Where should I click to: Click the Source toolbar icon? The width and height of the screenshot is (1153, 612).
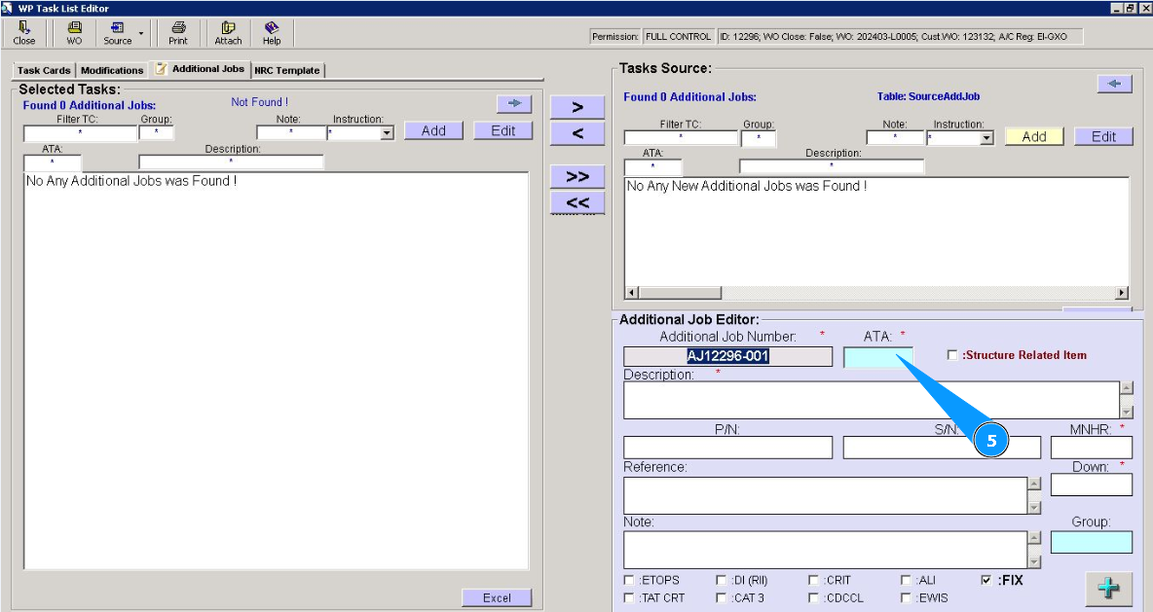tap(118, 33)
